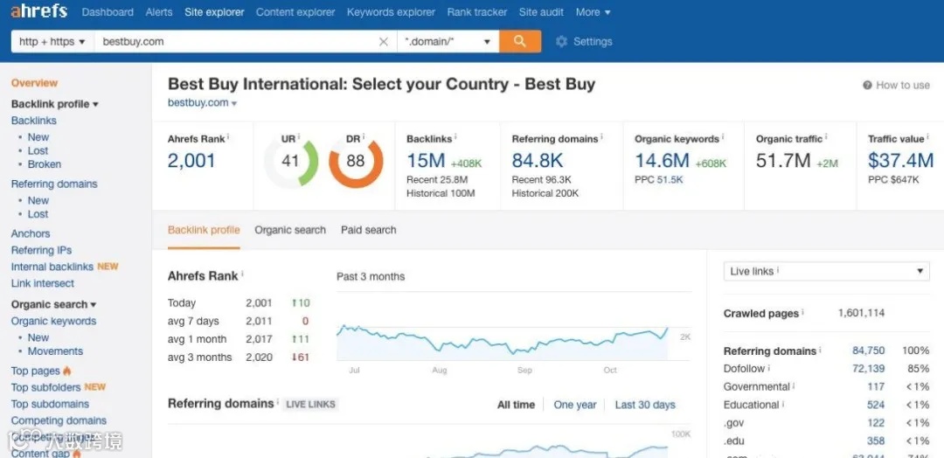Switch to the Paid search tab
944x458 pixels.
pos(369,230)
